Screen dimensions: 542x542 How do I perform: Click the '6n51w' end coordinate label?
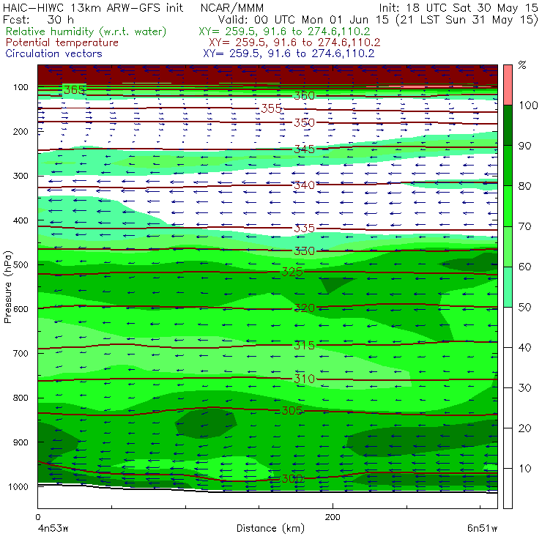(482, 529)
